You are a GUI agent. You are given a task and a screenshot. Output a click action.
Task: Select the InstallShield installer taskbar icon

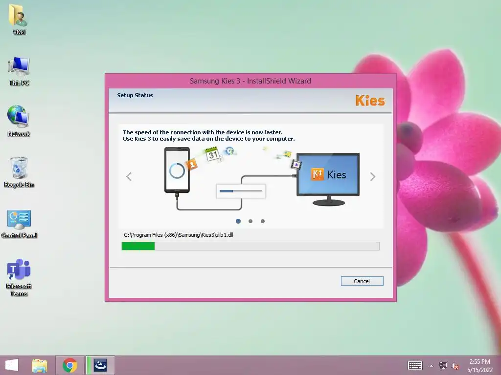tap(100, 365)
